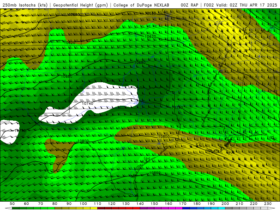
Task: Select the 230 value on the color scale
Action: click(x=268, y=204)
